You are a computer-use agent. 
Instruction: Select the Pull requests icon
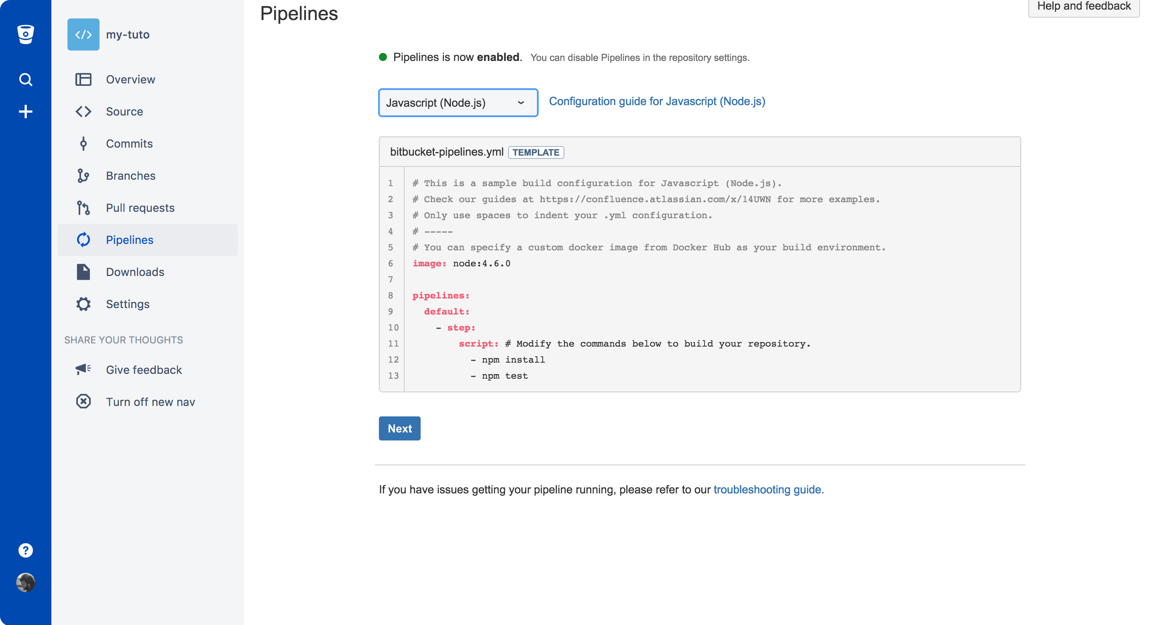[83, 207]
